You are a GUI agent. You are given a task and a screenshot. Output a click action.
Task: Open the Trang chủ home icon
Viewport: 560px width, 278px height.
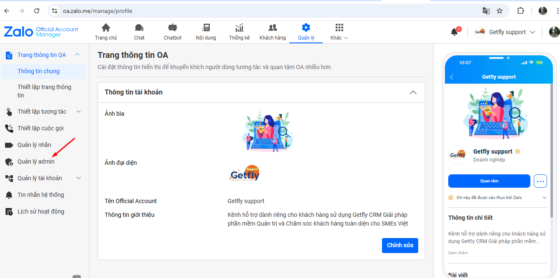tap(106, 28)
